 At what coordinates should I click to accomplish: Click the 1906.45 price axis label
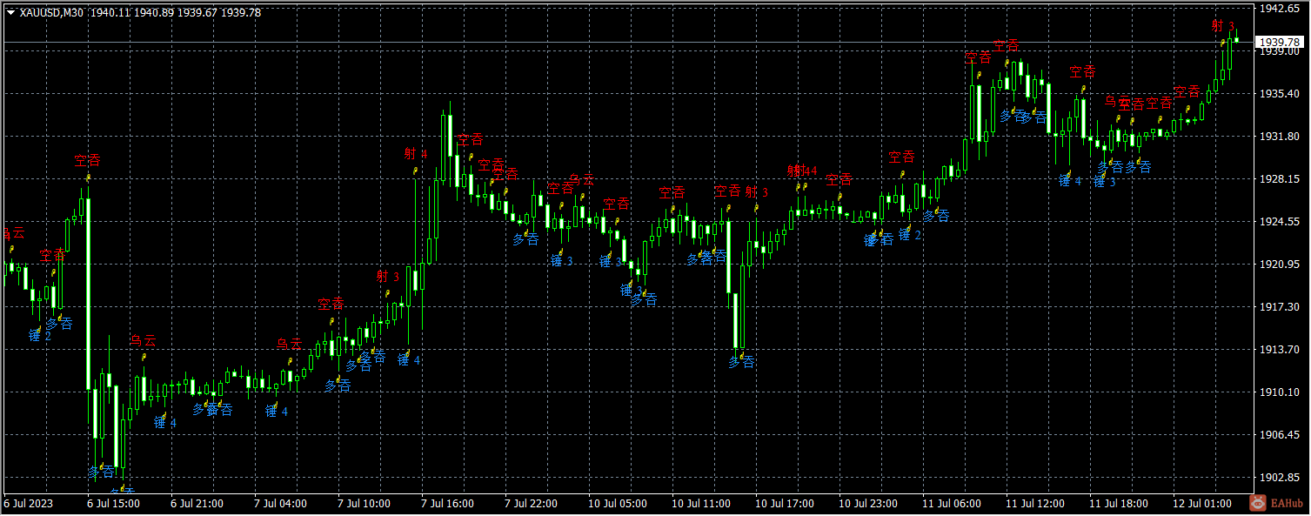[x=1280, y=435]
